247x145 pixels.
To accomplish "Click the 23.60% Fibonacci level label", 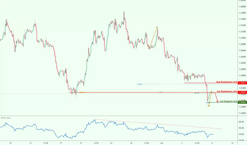I will point(139,84).
